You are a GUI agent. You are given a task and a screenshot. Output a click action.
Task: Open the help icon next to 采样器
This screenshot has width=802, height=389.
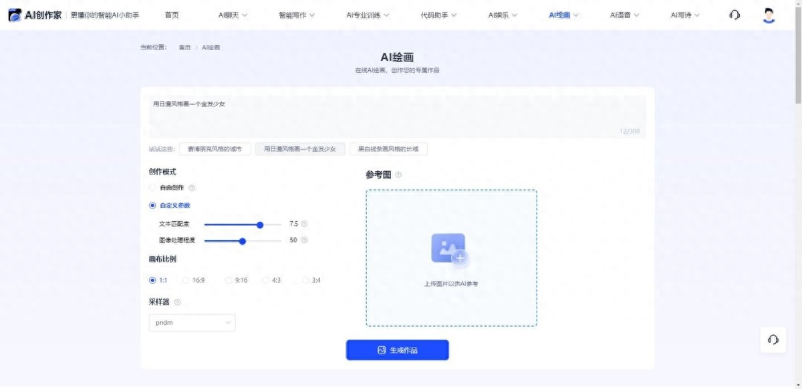[x=176, y=301]
